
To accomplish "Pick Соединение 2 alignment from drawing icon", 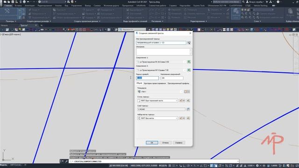I will coord(189,70).
